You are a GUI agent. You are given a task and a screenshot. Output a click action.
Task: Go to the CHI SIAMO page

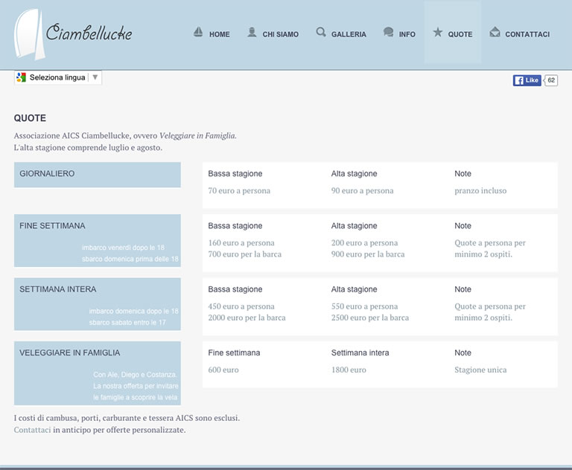[x=281, y=34]
